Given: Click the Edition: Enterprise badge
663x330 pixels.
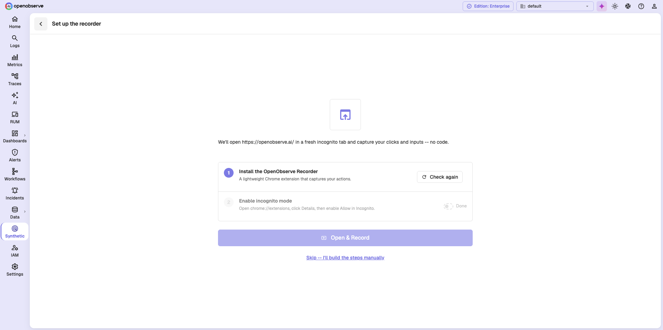Looking at the screenshot, I should coord(488,6).
